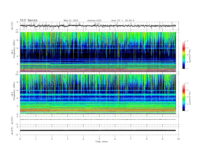Click the "4" frequency tick on ch.2 spectrogram

tap(18, 98)
